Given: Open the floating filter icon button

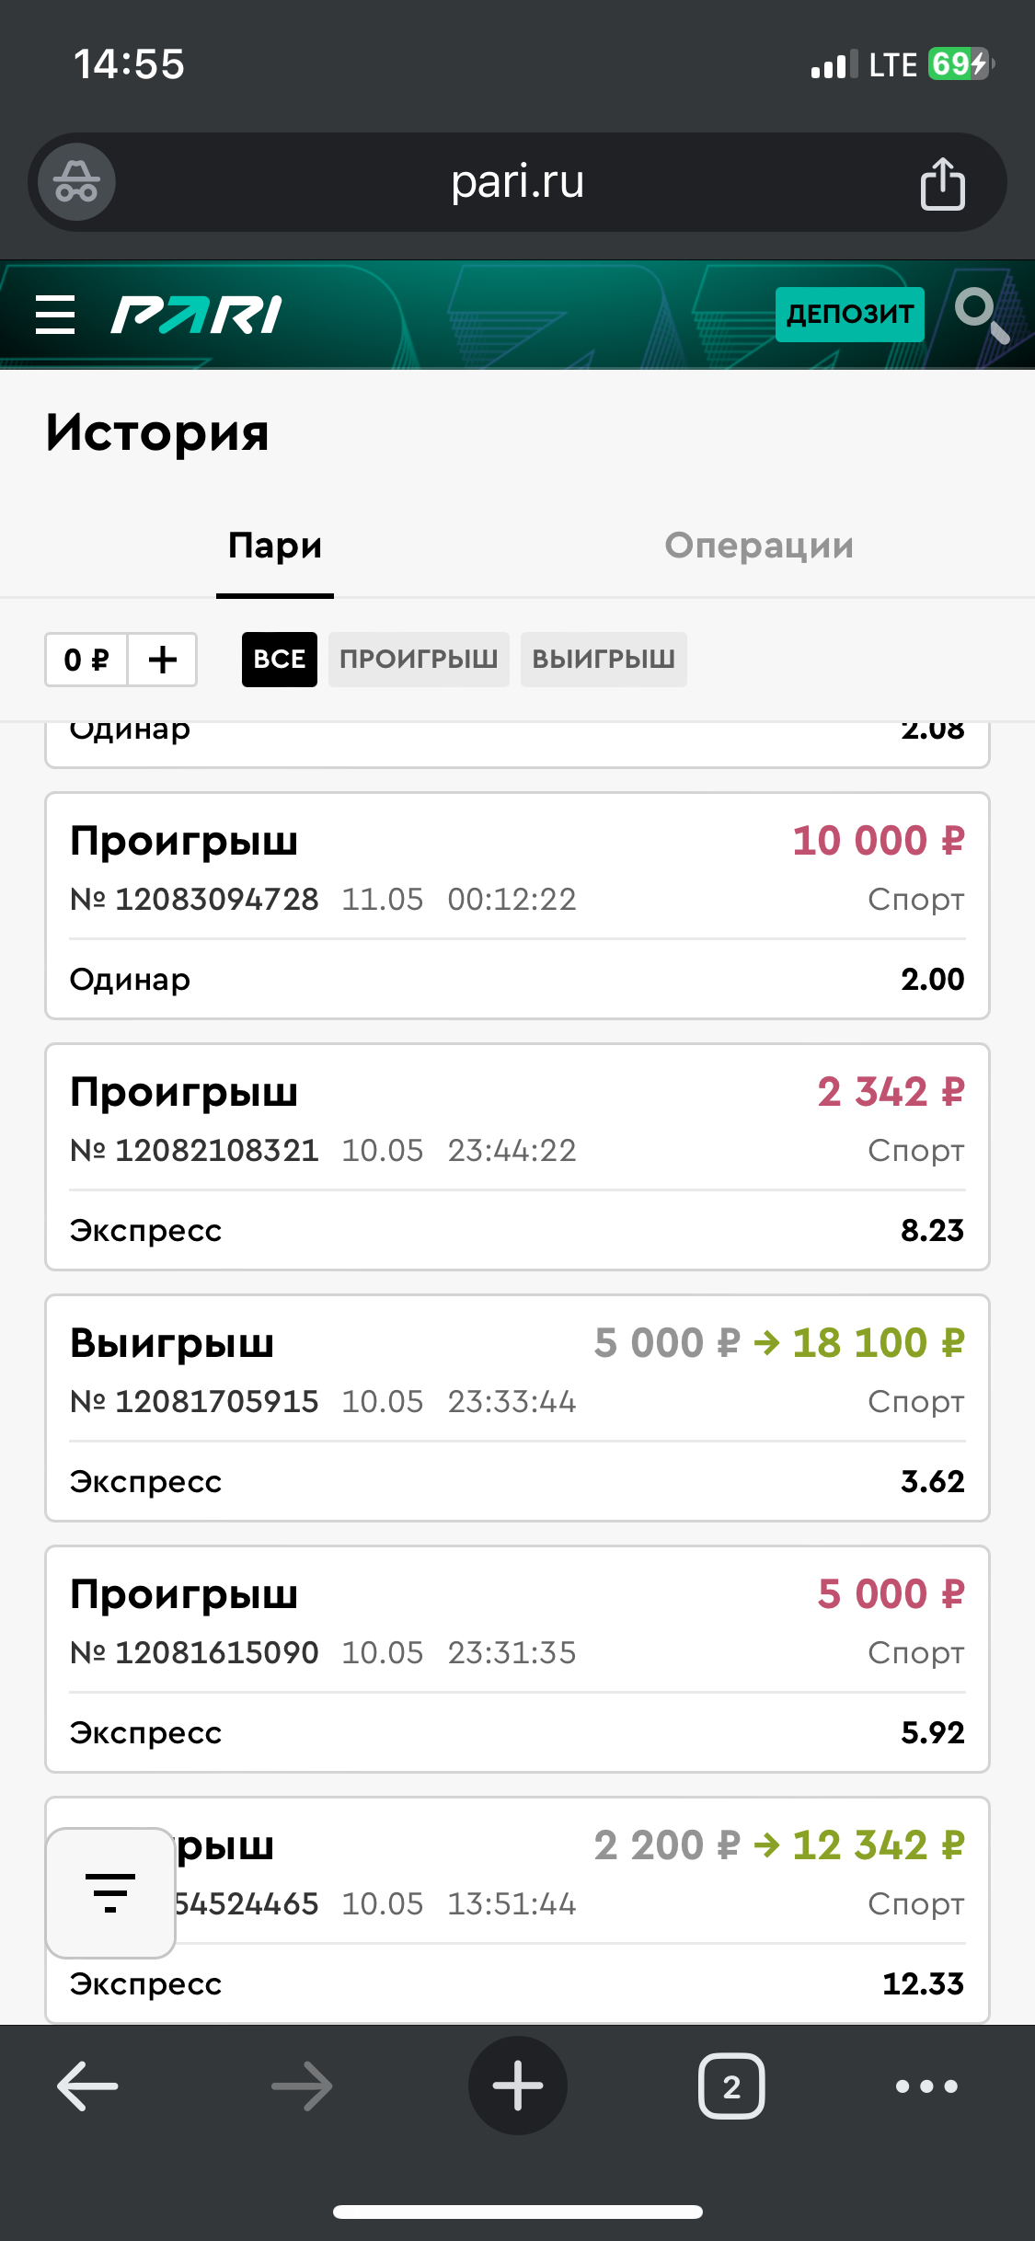Looking at the screenshot, I should coord(110,1892).
